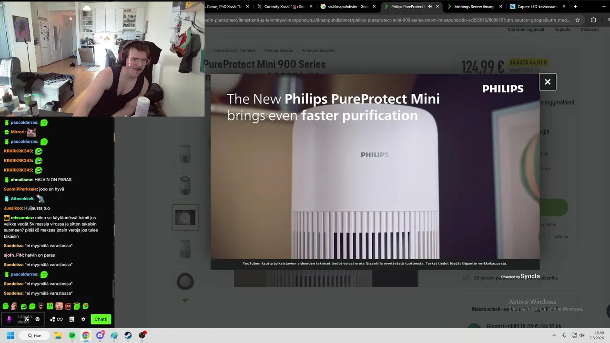Click username reissumiez in chat

pyautogui.click(x=22, y=218)
